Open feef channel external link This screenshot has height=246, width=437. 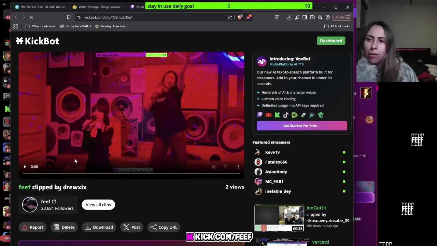click(x=54, y=202)
